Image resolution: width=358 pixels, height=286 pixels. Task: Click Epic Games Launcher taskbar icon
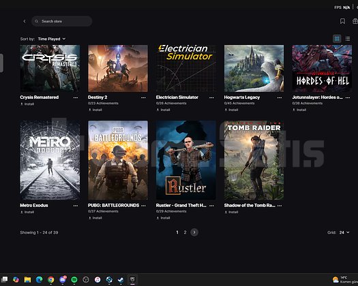[x=132, y=279]
